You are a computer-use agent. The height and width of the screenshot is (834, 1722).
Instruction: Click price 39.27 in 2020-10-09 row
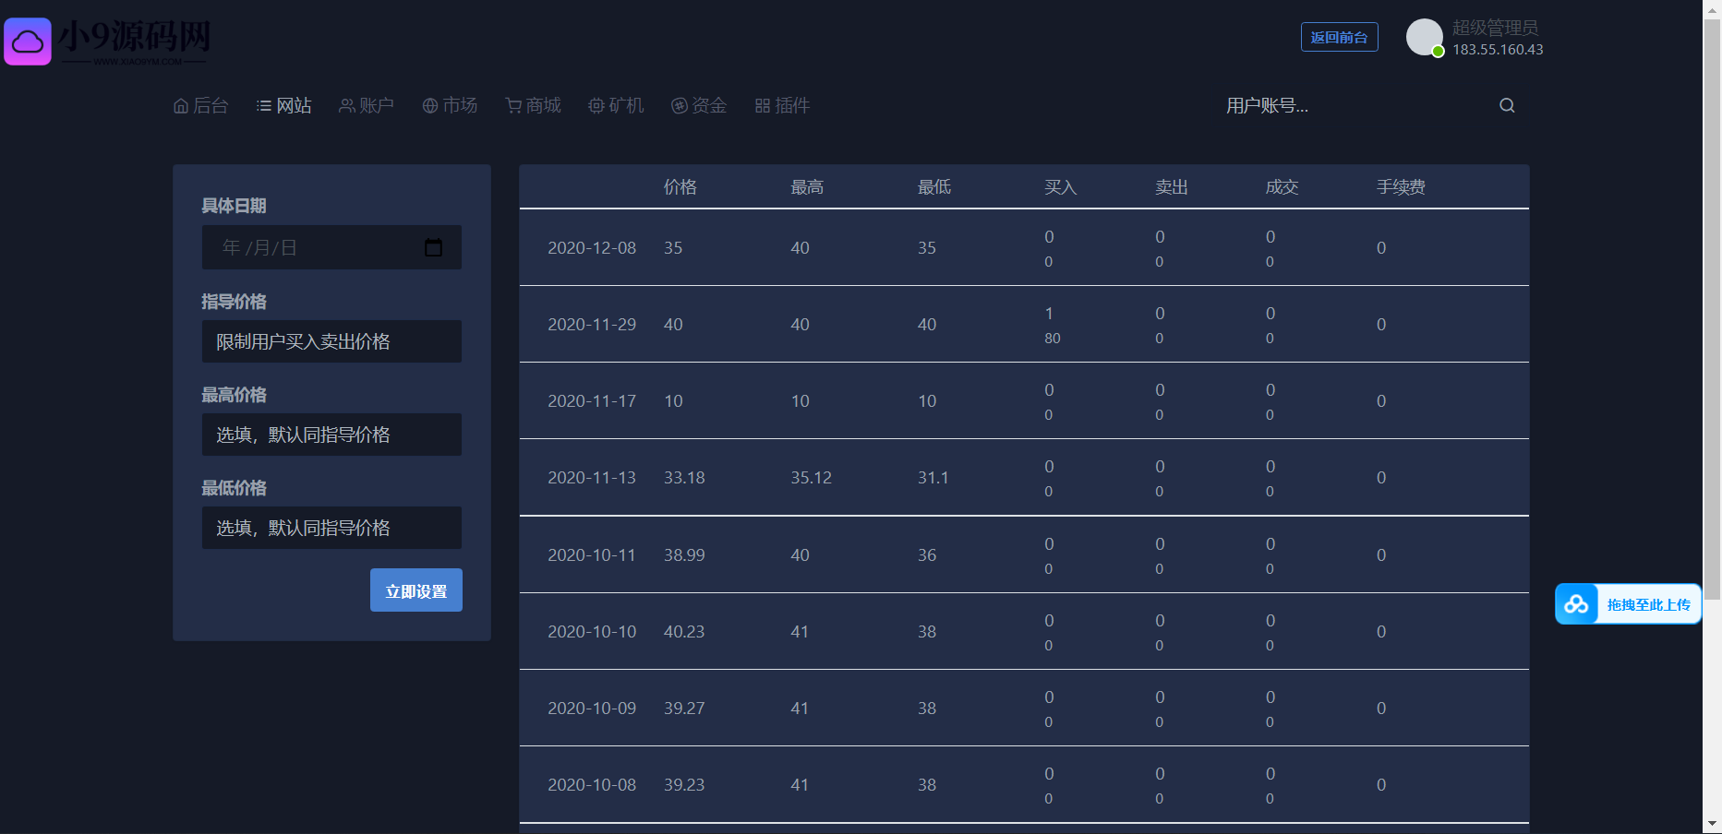click(x=684, y=709)
